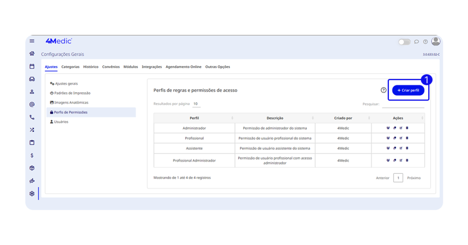Select Usuários in the settings list
Screen dimensions: 468x245
61,122
